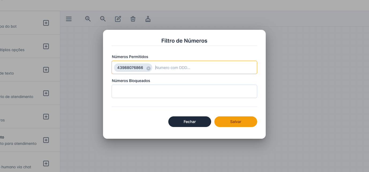Add the 'de atendimento' schedule block with plus

pos(46,93)
